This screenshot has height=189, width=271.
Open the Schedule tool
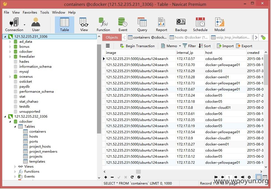200,25
